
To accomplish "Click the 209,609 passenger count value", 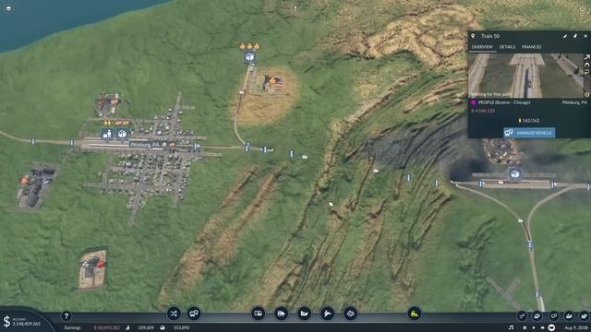I will coord(146,328).
